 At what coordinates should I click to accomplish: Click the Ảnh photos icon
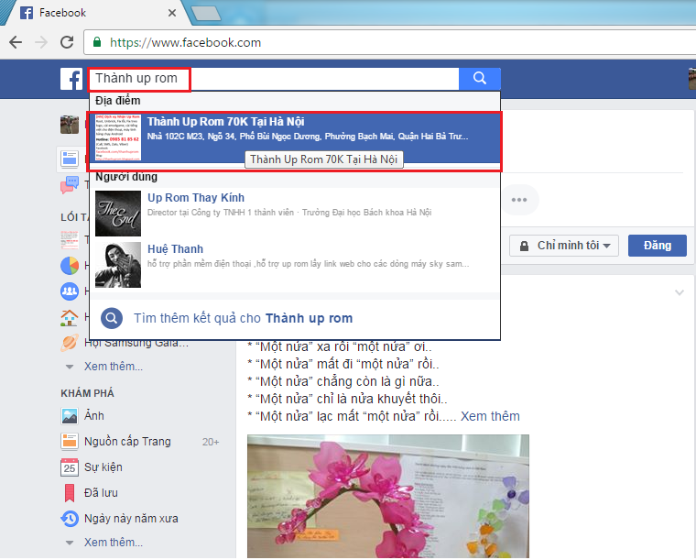coord(70,415)
